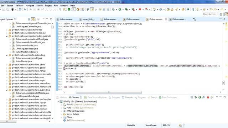
Task: Click the debug server icon in Servers view
Action: 196,97
